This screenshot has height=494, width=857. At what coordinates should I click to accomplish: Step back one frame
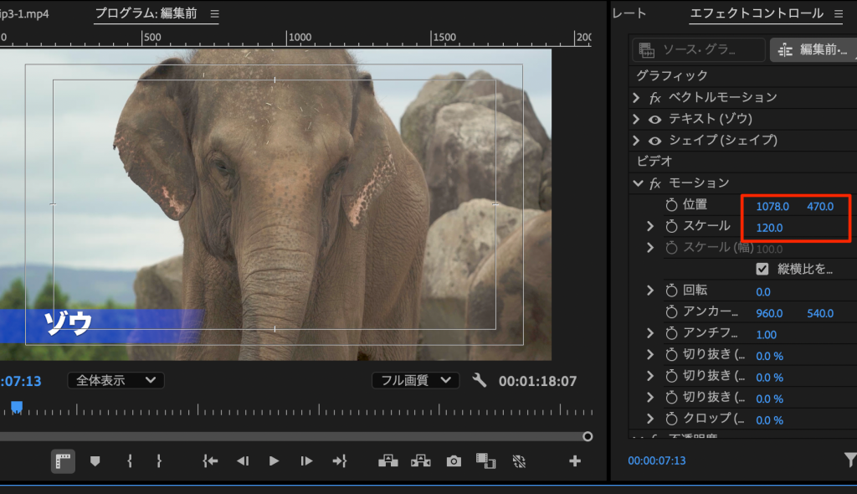(242, 461)
